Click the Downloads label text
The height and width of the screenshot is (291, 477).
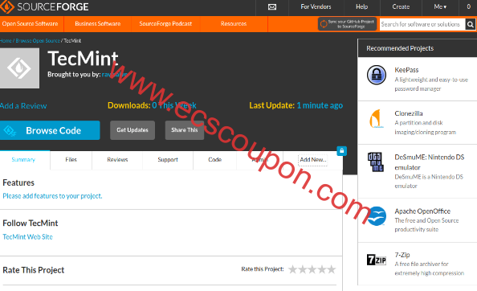(x=129, y=105)
